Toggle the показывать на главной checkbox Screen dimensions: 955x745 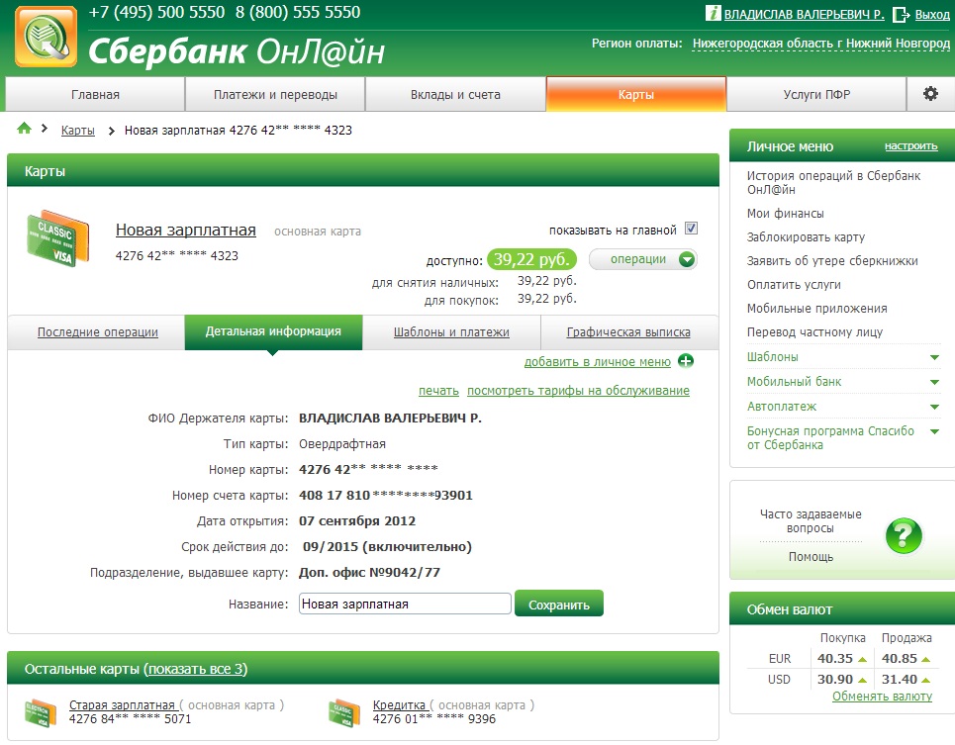[x=691, y=229]
